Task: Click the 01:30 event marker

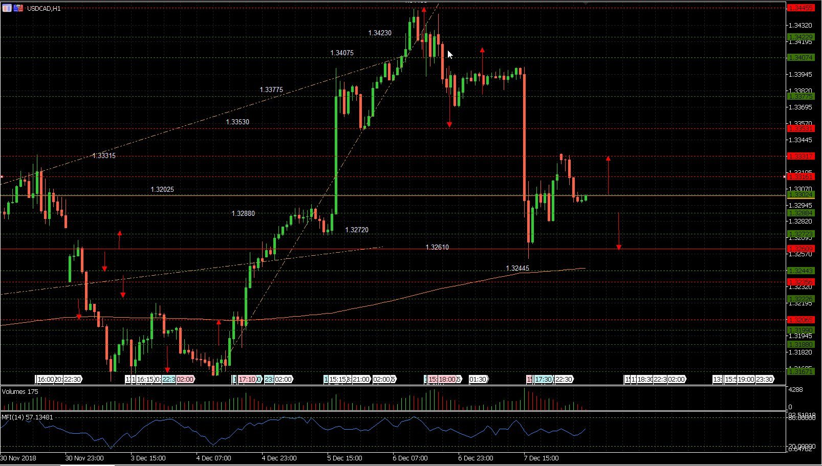Action: point(478,379)
